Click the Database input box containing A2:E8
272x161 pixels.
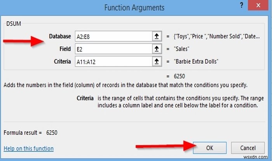(x=113, y=36)
